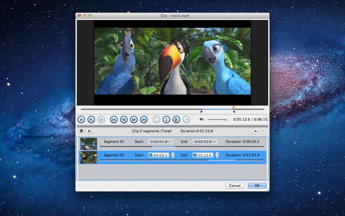Click the Segment 02 End field 0:05:12.6
Screen dimensions: 345x216
pyautogui.click(x=203, y=155)
